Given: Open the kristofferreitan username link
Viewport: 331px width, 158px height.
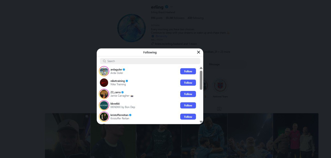Looking at the screenshot, I should click(119, 115).
